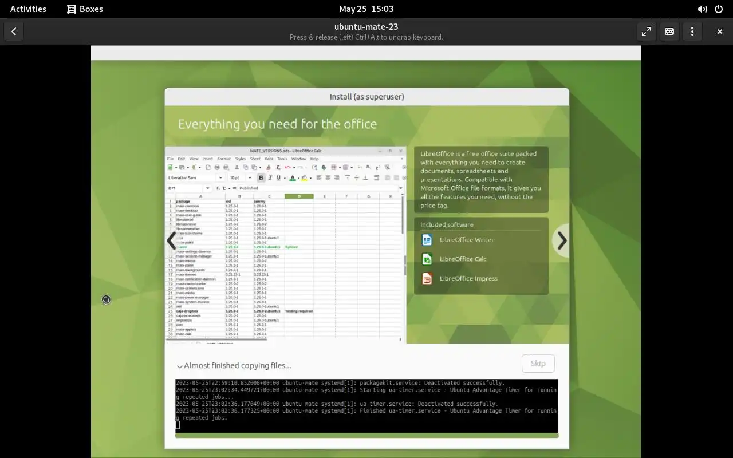Collapse the Almost finished copying files details
The height and width of the screenshot is (458, 733).
(x=180, y=366)
